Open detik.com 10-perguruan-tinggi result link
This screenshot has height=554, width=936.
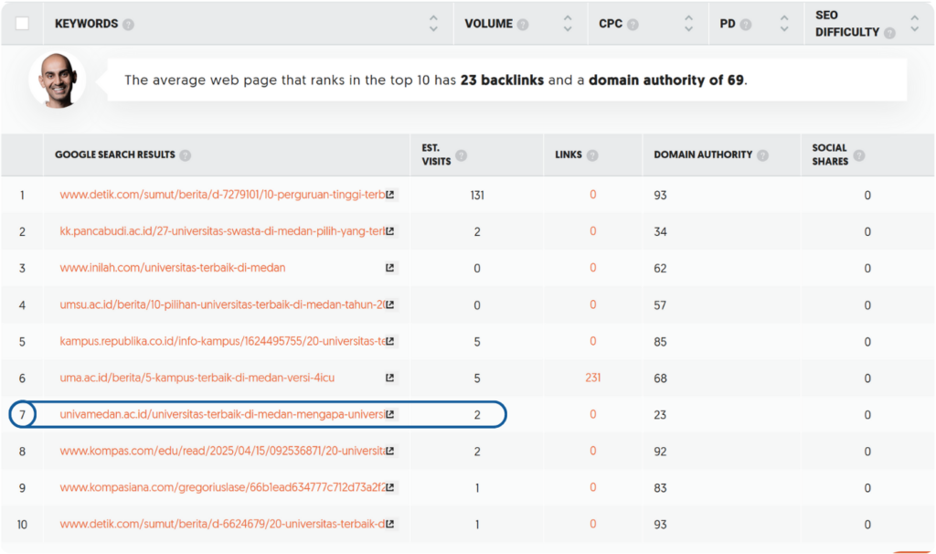coord(222,195)
